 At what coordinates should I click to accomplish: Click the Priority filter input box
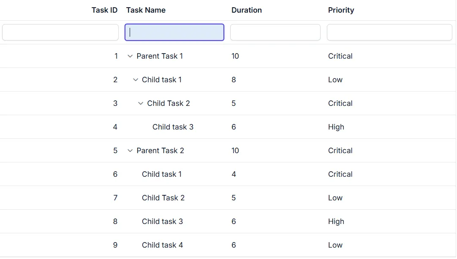click(x=389, y=32)
